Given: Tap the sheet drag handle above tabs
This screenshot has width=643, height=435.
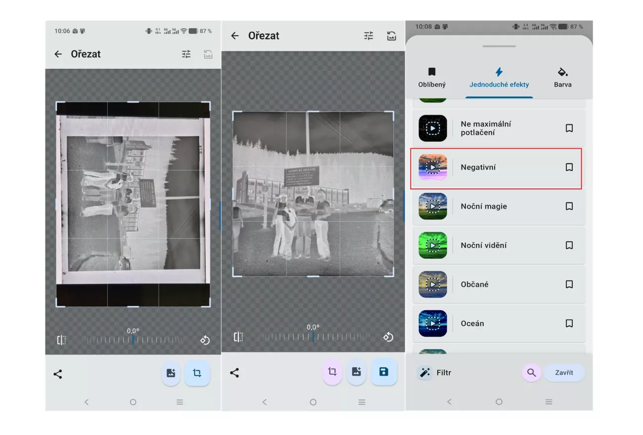Looking at the screenshot, I should [x=499, y=46].
